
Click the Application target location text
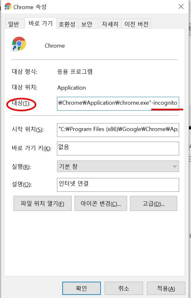(72, 88)
